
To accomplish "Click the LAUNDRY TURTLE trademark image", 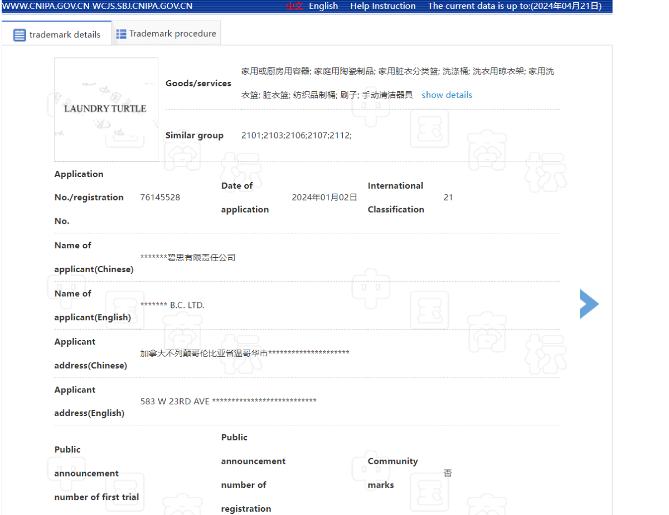I will (106, 110).
